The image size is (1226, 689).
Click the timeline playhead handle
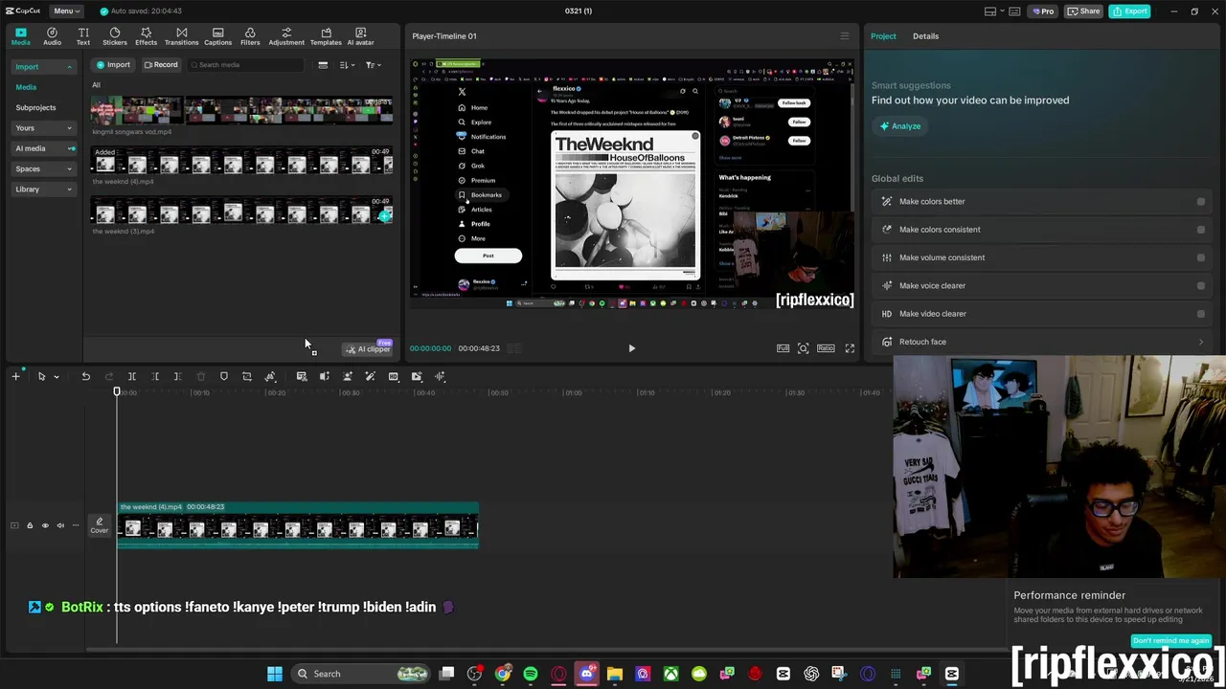pos(117,392)
